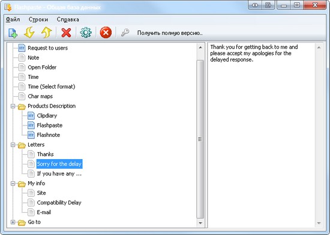Click the E-mail document icon
This screenshot has width=330, height=235.
[x=31, y=212]
